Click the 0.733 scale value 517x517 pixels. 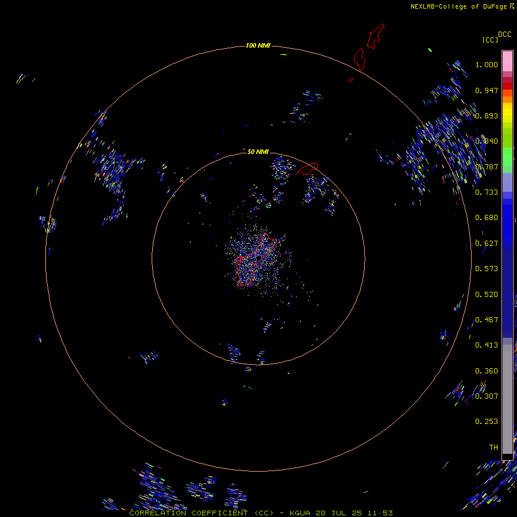coord(487,192)
